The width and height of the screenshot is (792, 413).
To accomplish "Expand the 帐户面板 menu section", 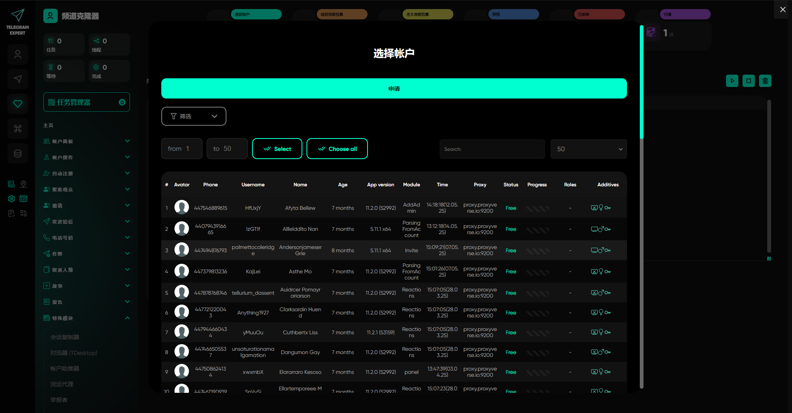I will 87,141.
